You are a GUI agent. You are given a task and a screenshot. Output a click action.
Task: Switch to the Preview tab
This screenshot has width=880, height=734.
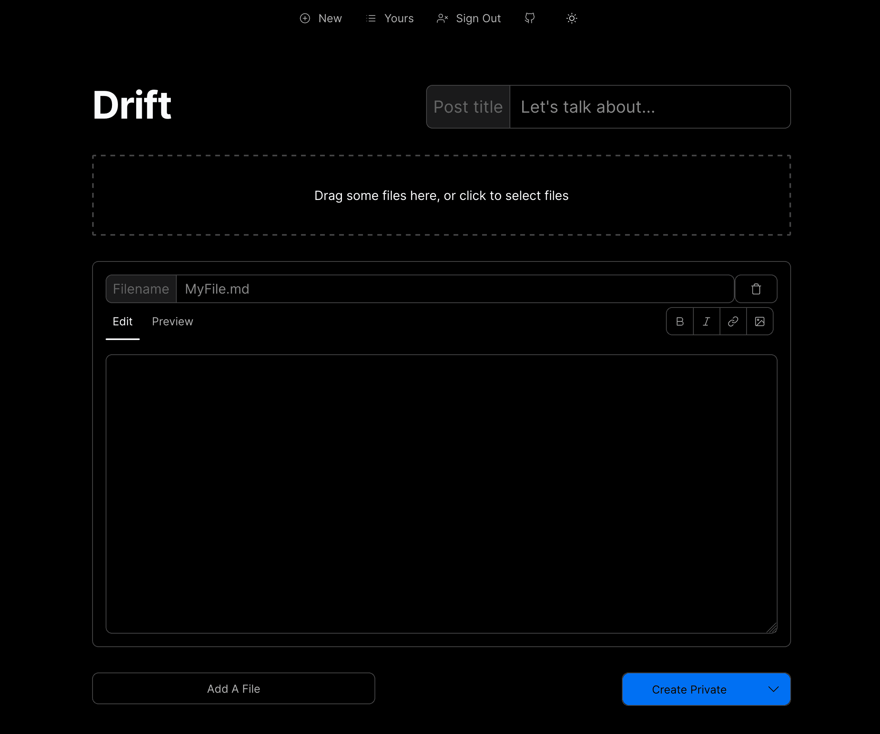tap(172, 321)
